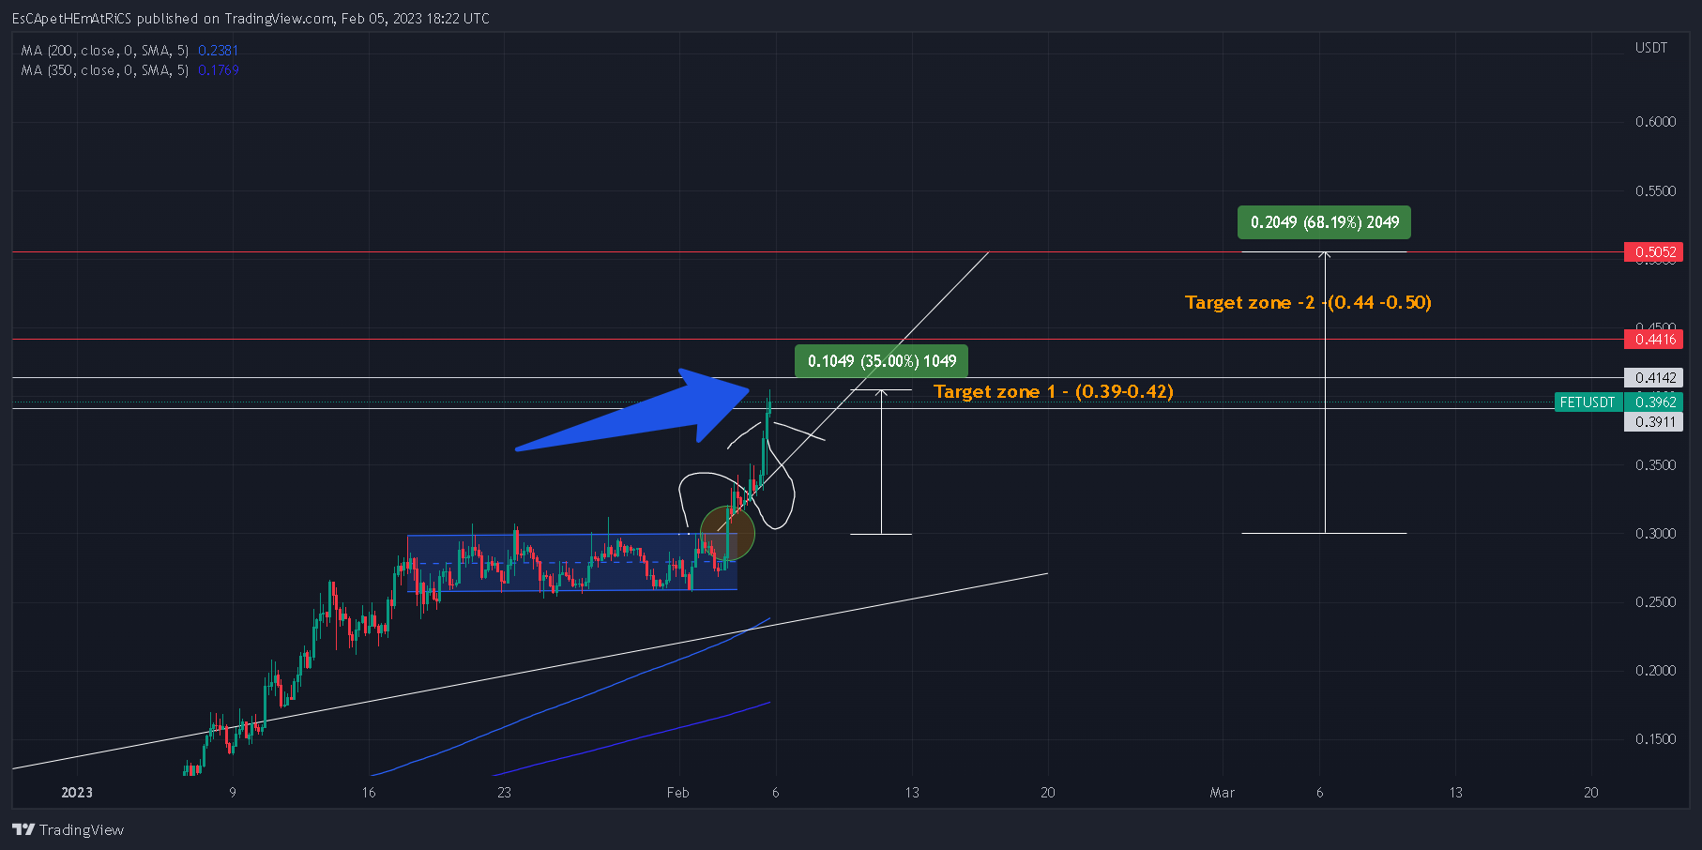Image resolution: width=1702 pixels, height=850 pixels.
Task: Click the USDT currency label on price axis
Action: 1651,47
